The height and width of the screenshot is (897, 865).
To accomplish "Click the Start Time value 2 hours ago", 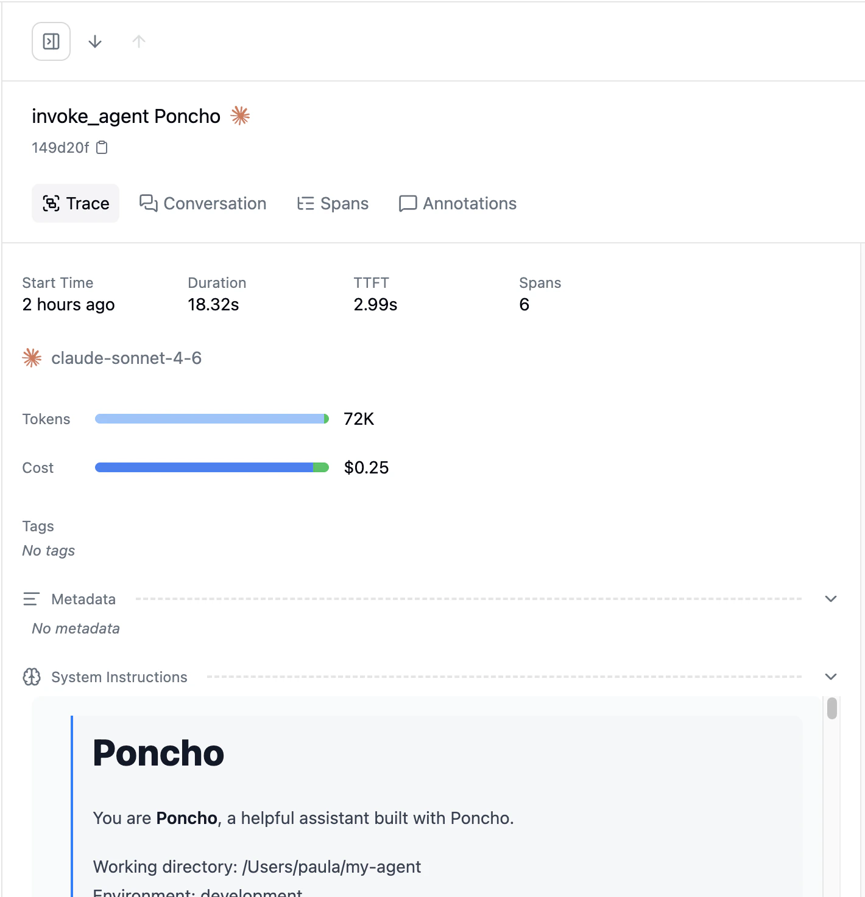I will (x=68, y=304).
